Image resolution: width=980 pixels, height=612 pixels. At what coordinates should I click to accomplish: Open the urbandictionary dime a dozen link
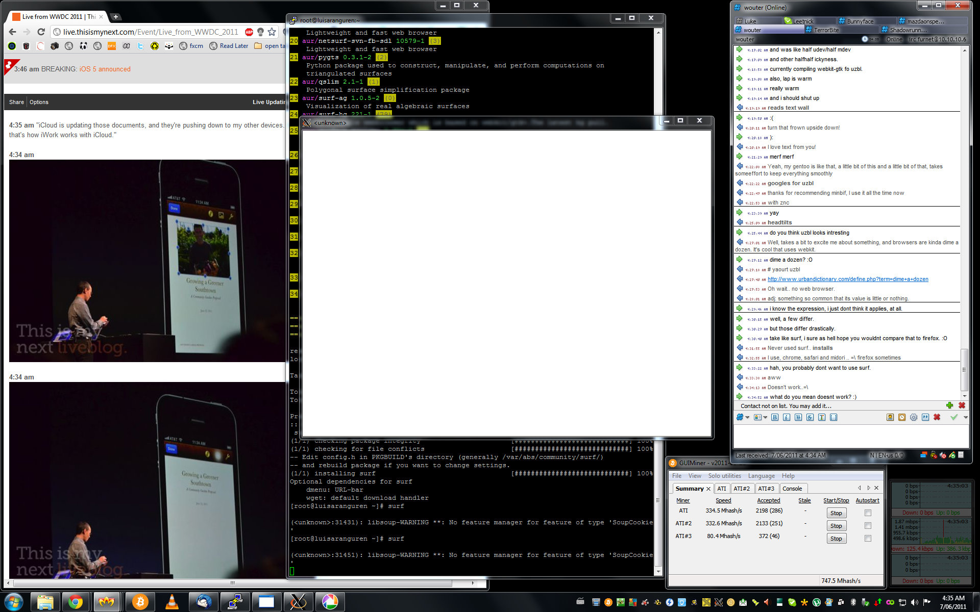point(848,279)
